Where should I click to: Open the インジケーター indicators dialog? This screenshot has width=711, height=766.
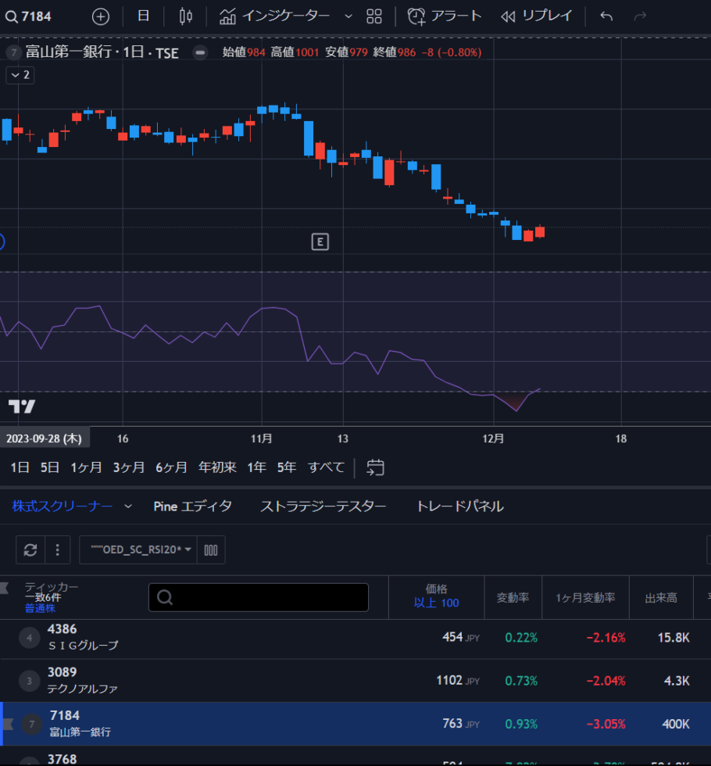[274, 16]
